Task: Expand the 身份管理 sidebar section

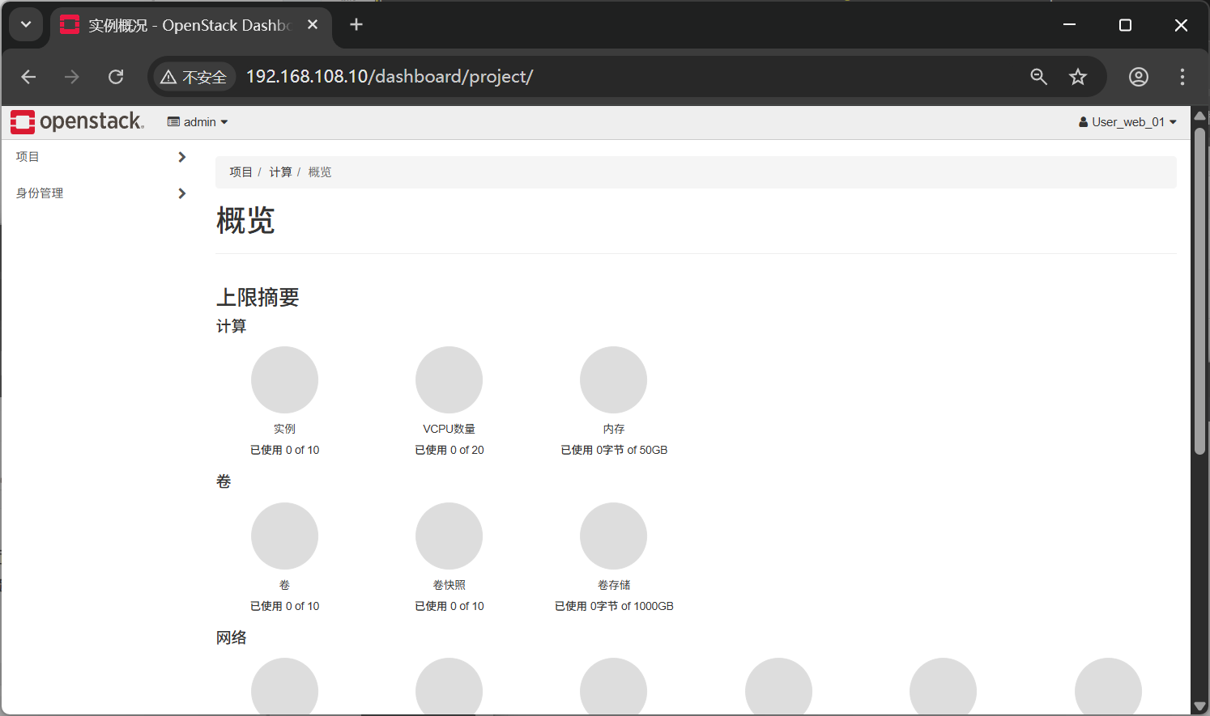Action: click(x=101, y=193)
